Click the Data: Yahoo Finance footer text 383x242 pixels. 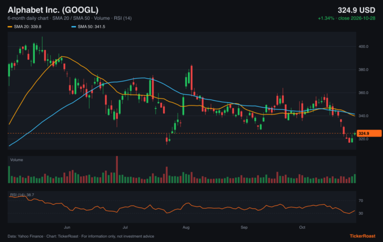pos(81,236)
